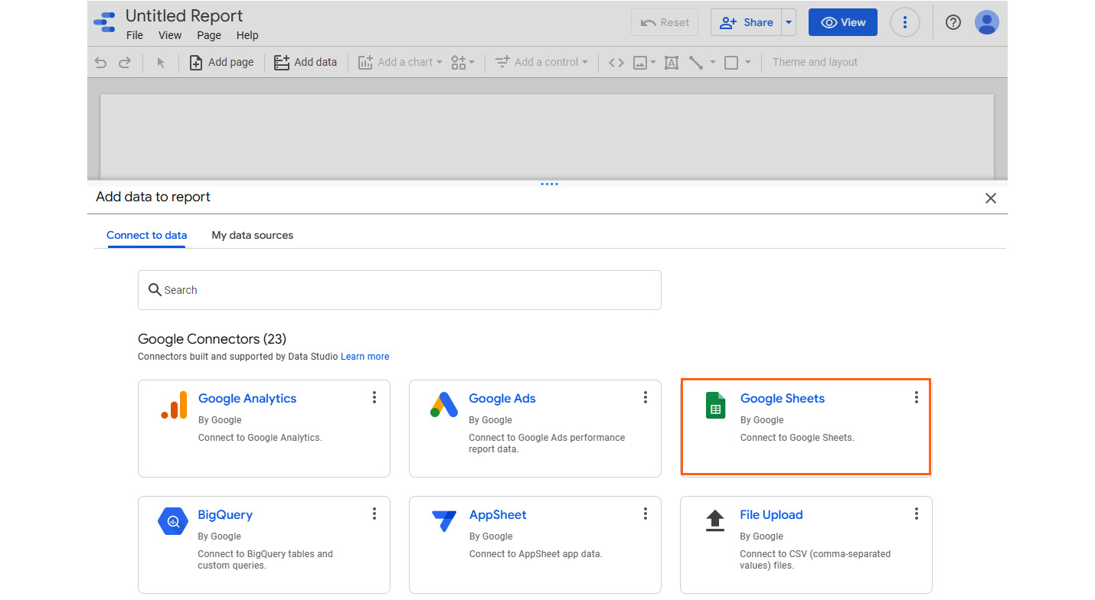This screenshot has width=1095, height=600.
Task: Open the three-dot more options menu in header
Action: [x=905, y=23]
